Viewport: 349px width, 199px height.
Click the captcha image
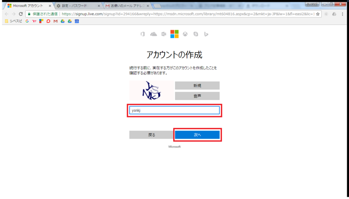[152, 90]
